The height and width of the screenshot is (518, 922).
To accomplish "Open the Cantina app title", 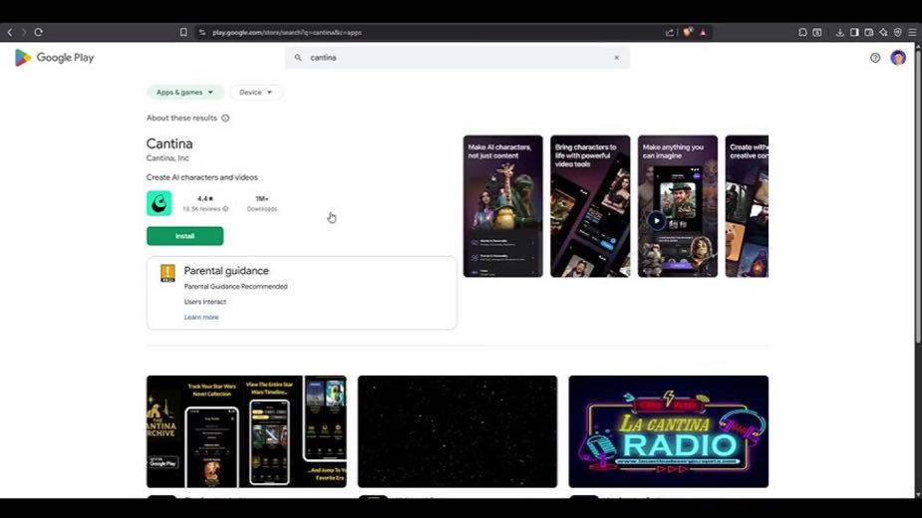I will point(169,143).
